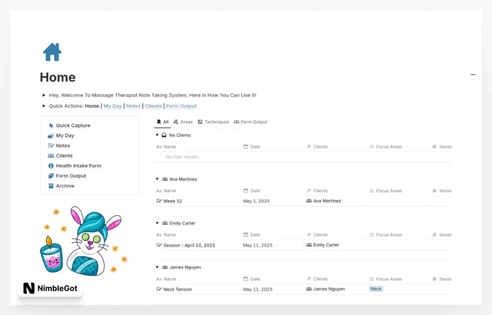Click the Archive box icon
This screenshot has width=492, height=315.
[51, 186]
